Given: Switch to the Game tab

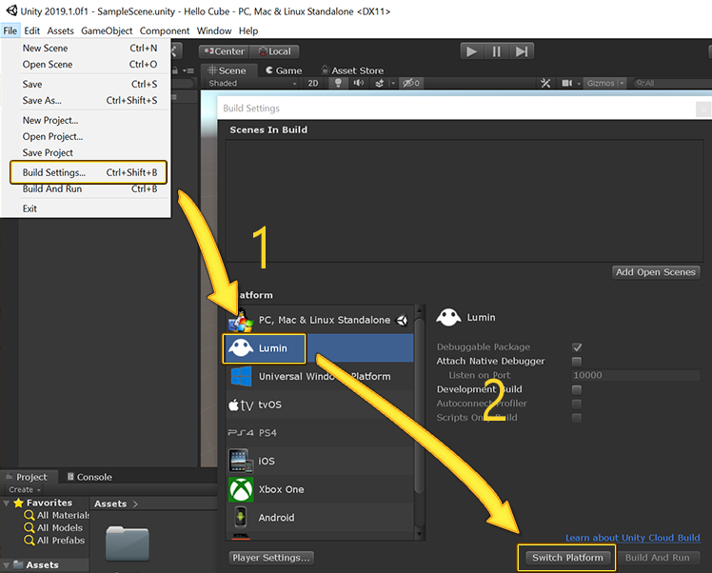Looking at the screenshot, I should tap(284, 70).
